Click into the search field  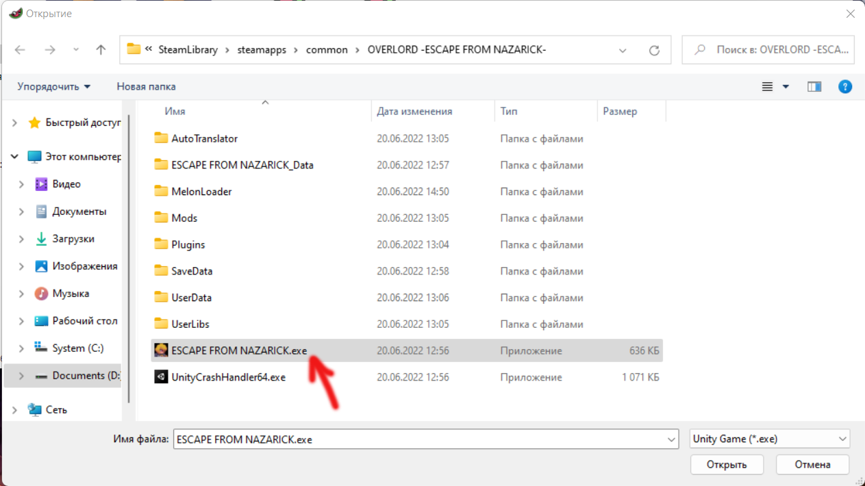point(768,50)
